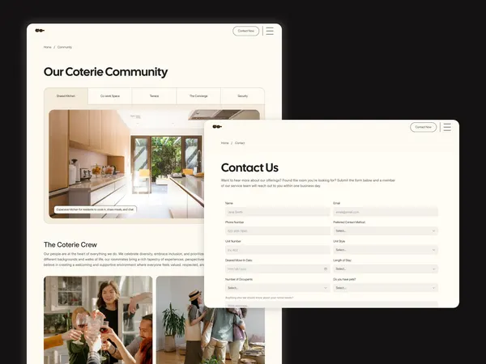Focus the Name input field

(277, 212)
